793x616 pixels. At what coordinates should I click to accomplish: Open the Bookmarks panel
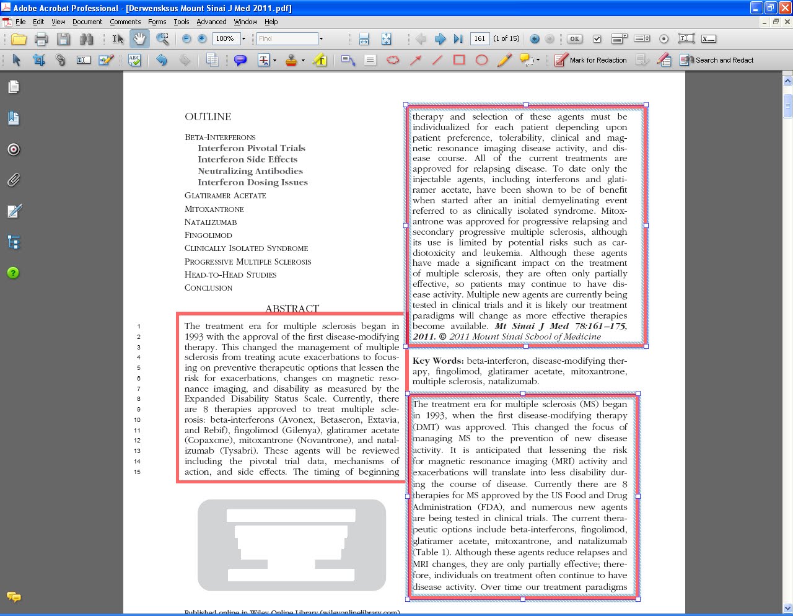coord(12,118)
